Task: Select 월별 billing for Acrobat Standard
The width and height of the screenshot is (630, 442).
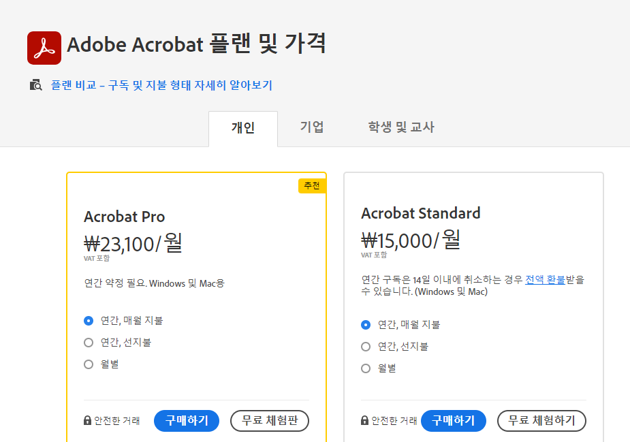Action: coord(366,368)
